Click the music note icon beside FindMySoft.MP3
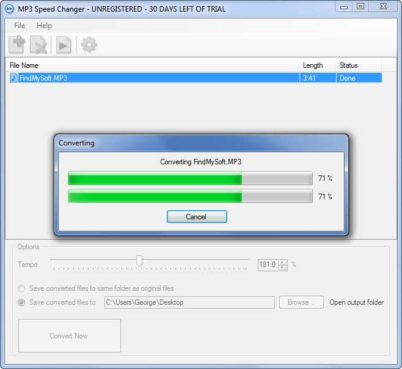Image resolution: width=402 pixels, height=369 pixels. click(13, 78)
